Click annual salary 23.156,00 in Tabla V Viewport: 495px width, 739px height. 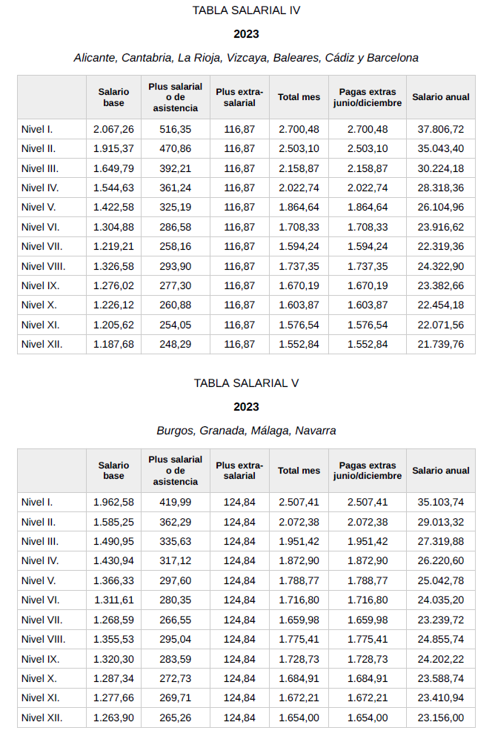441,718
